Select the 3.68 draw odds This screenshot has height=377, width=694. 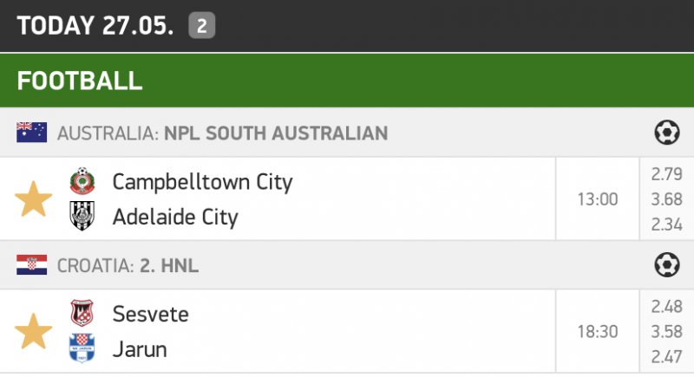(666, 199)
